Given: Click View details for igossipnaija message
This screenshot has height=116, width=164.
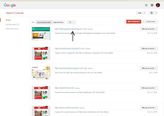Looking at the screenshot, I should point(98,73).
